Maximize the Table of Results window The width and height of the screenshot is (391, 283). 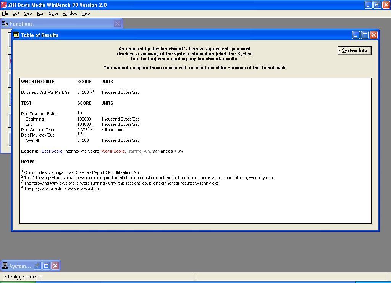[x=365, y=35]
